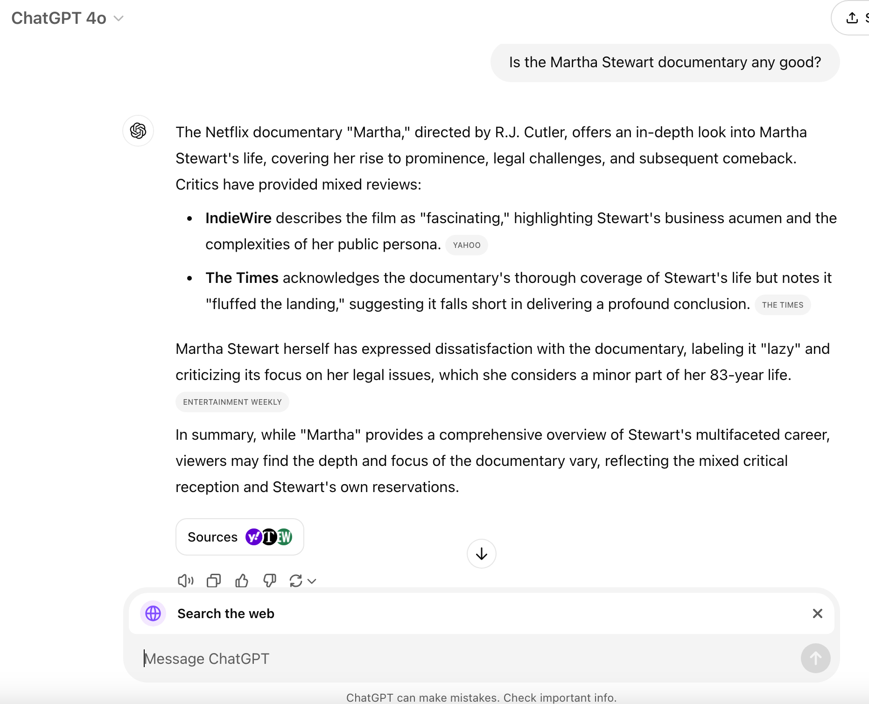Open the ENTERTAINMENT WEEKLY citation chip
Screen dimensions: 869x704
point(232,402)
